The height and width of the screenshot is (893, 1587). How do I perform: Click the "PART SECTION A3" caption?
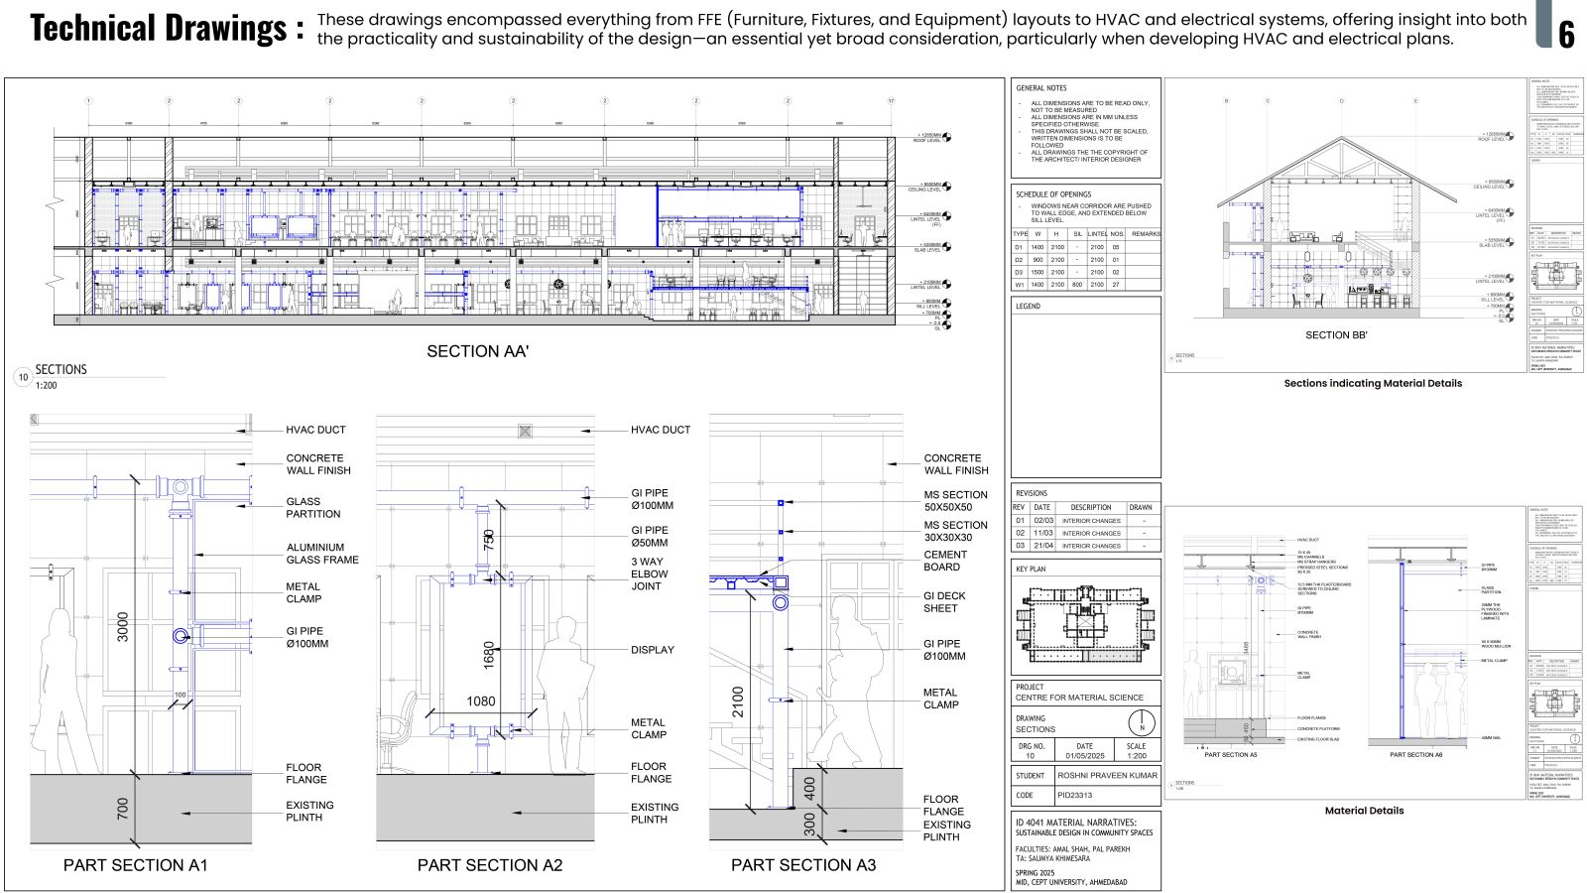pyautogui.click(x=803, y=865)
